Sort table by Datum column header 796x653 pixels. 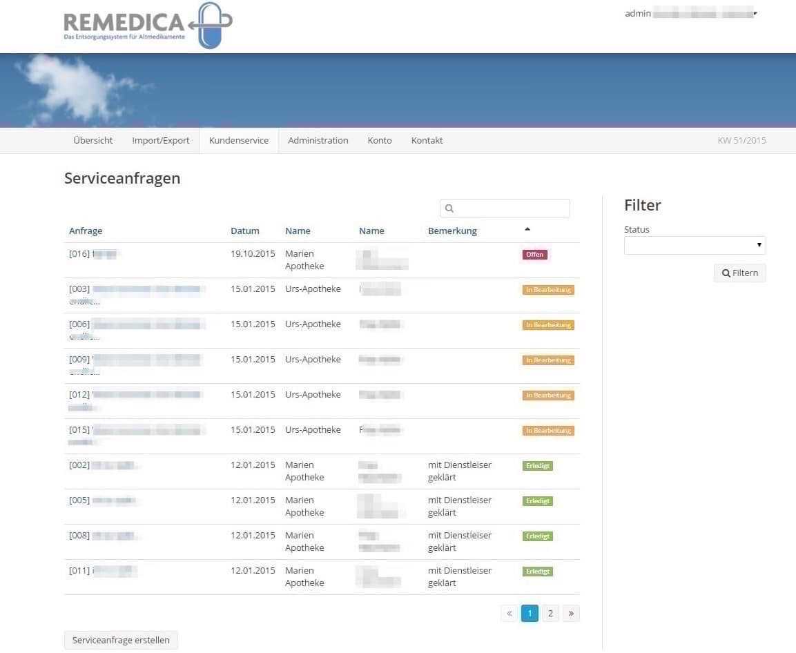point(245,231)
